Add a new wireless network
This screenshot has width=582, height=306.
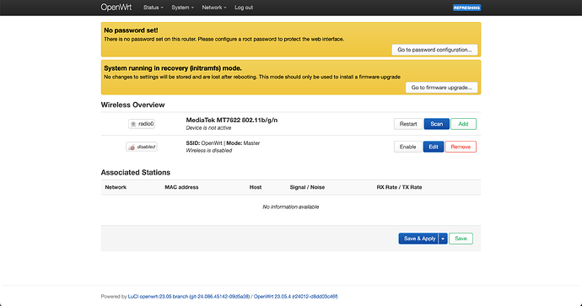pos(463,124)
